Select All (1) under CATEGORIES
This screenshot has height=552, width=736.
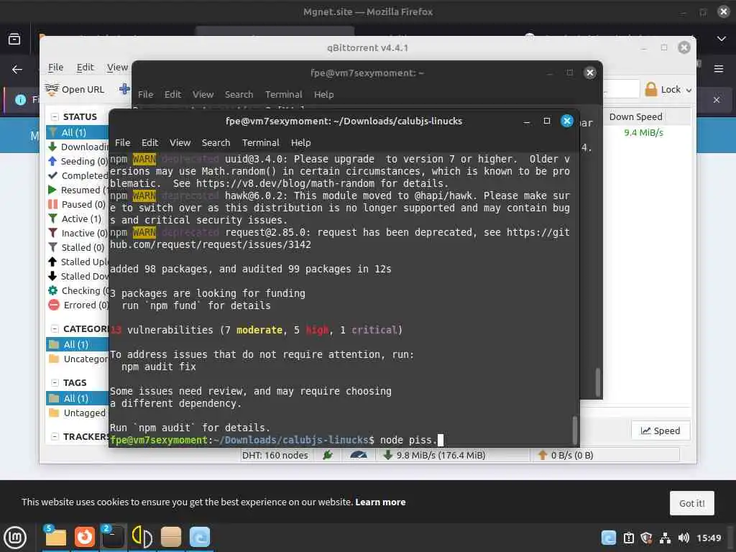click(x=78, y=344)
